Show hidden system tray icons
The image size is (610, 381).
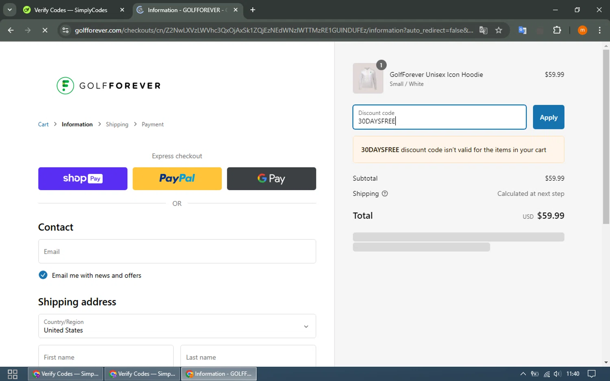(x=523, y=374)
